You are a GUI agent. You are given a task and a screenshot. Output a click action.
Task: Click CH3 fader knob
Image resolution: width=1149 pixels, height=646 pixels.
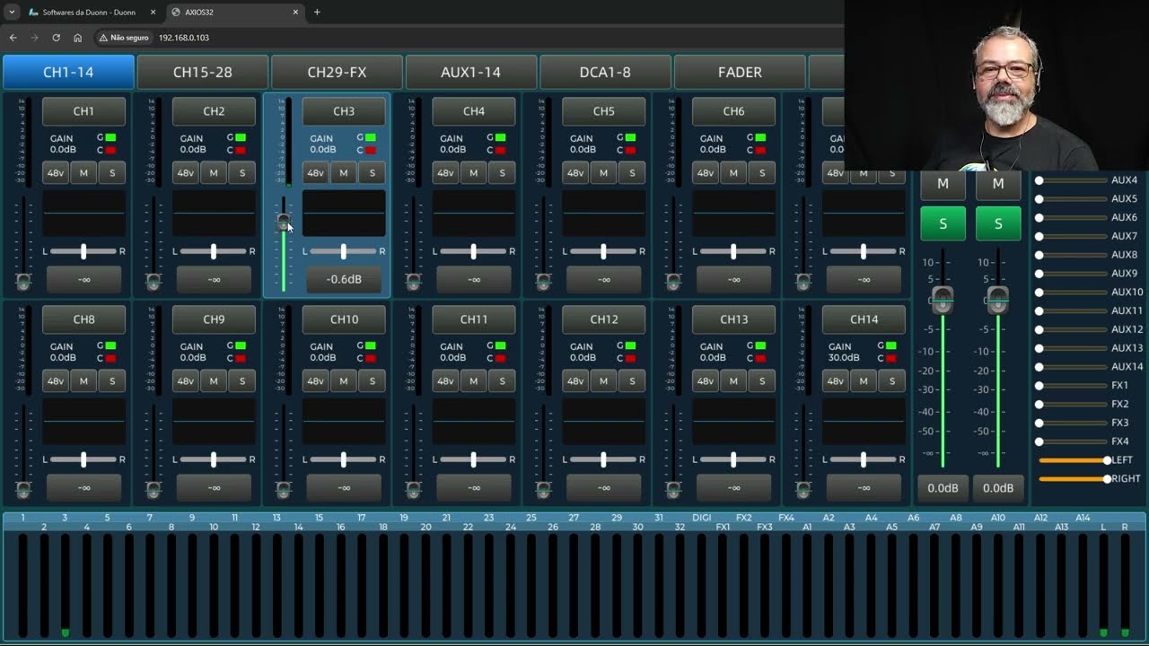tap(284, 222)
